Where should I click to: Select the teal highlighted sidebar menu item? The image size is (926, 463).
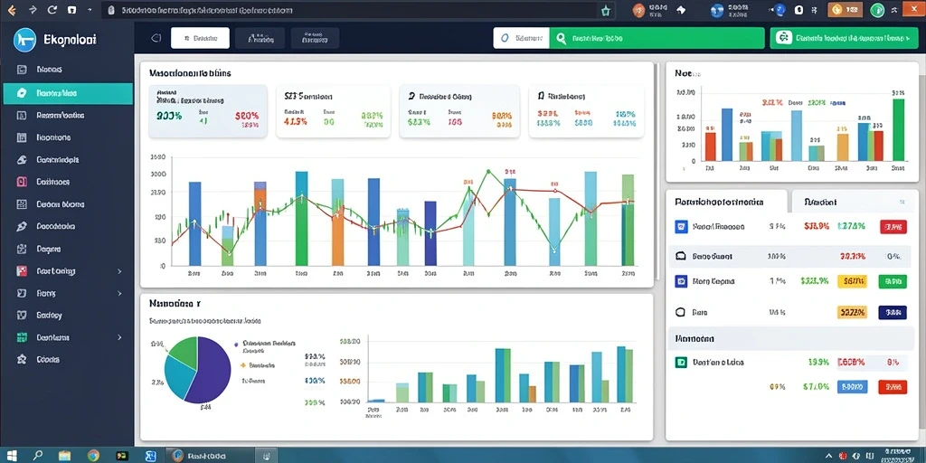pyautogui.click(x=68, y=93)
